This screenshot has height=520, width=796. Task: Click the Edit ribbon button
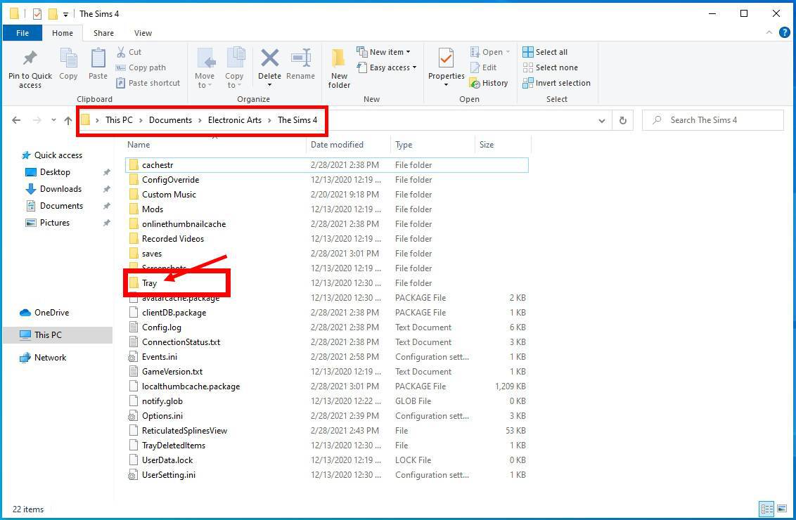pyautogui.click(x=483, y=67)
